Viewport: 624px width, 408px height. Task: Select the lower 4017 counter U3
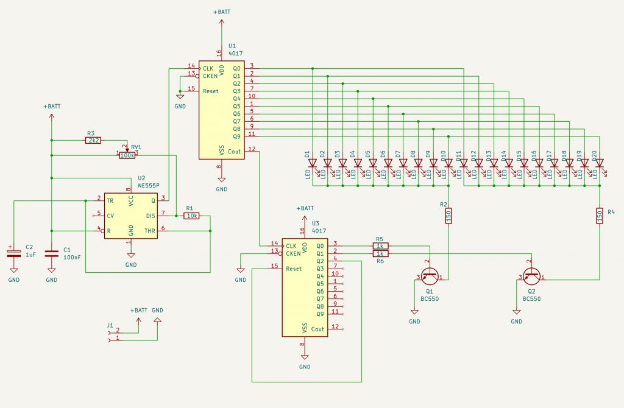305,286
